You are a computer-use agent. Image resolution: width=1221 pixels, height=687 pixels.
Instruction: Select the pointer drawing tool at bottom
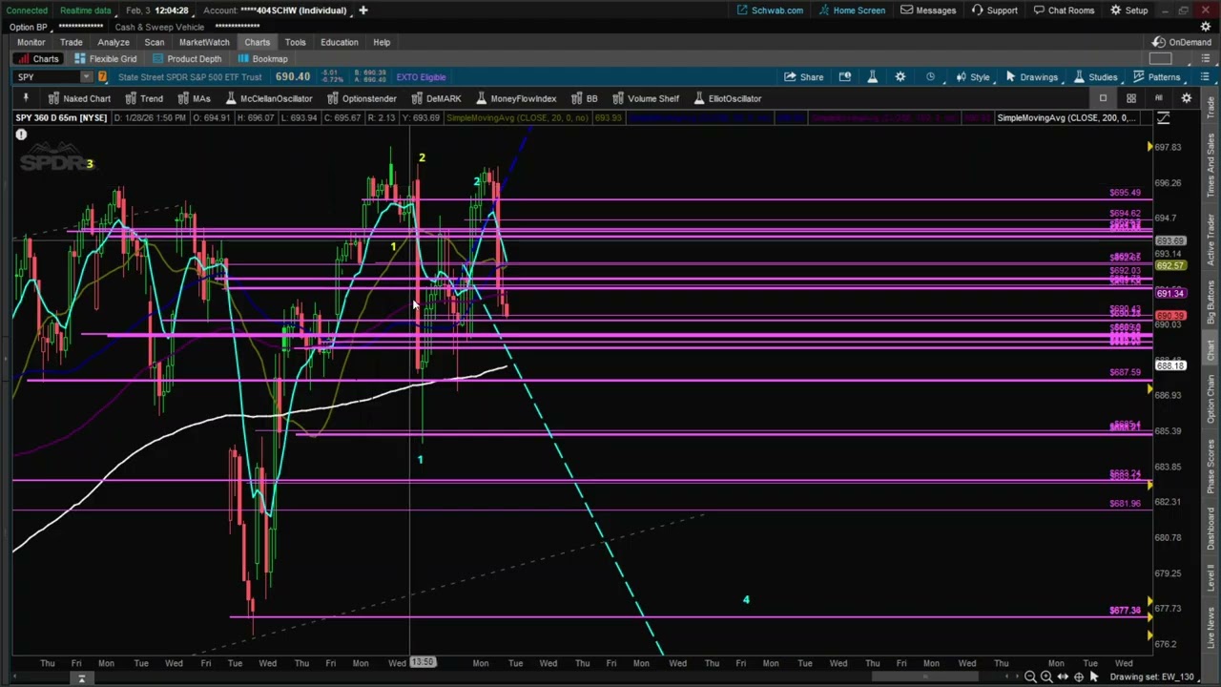tap(1094, 677)
